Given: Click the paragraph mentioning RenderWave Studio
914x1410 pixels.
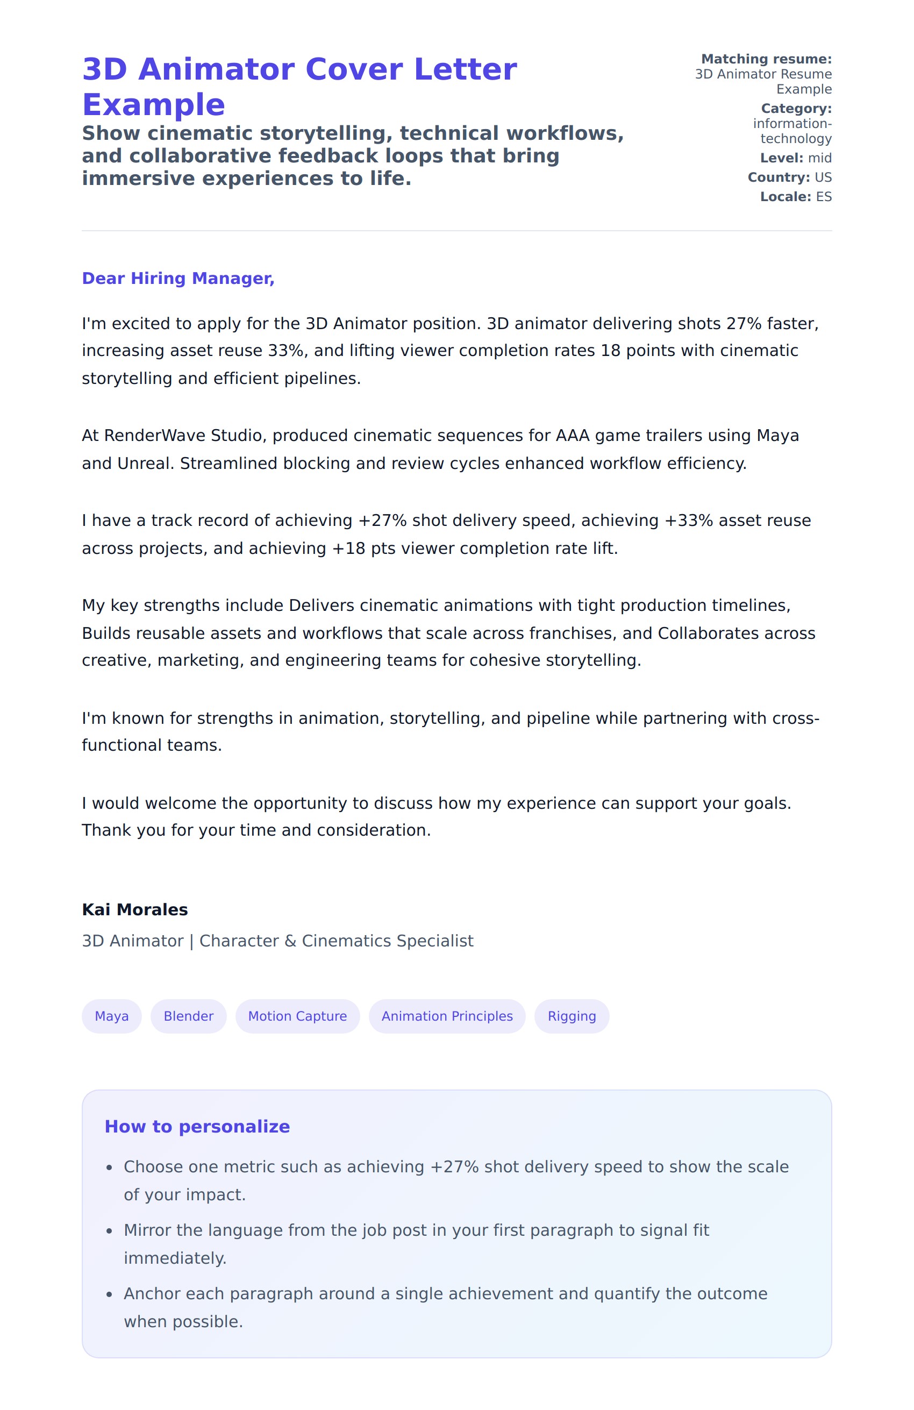Looking at the screenshot, I should pos(440,449).
